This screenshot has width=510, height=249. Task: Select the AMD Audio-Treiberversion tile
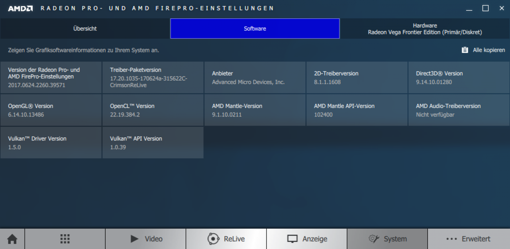tap(459, 110)
